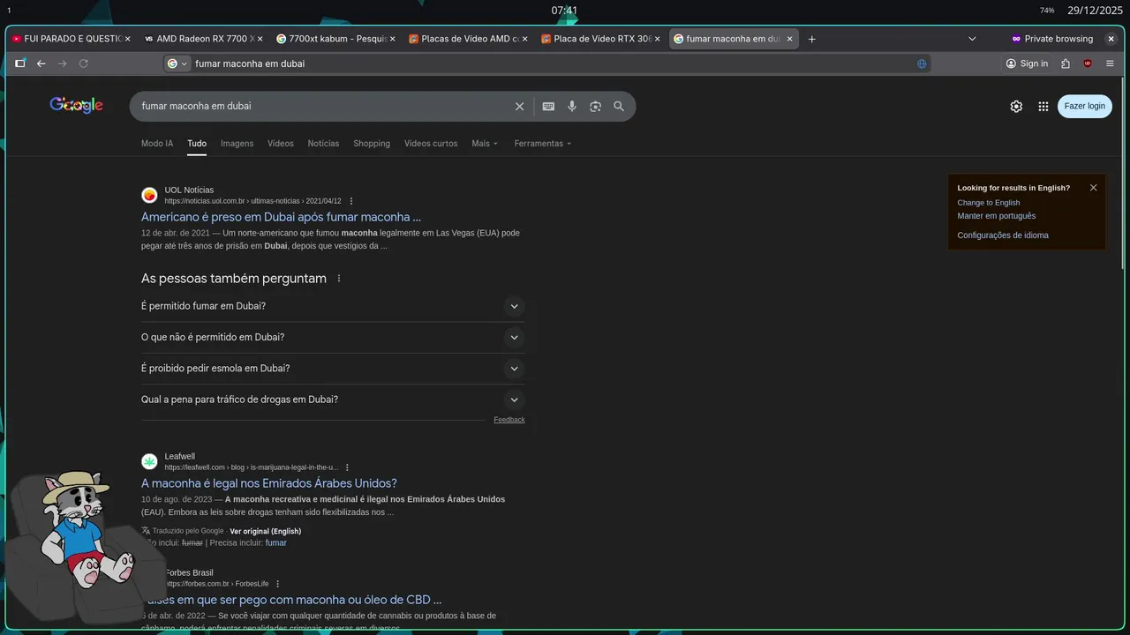Select the Shopping search tab

click(372, 144)
